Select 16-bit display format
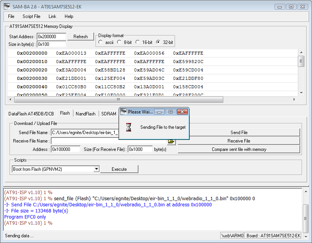This screenshot has width=312, height=243. pyautogui.click(x=138, y=42)
